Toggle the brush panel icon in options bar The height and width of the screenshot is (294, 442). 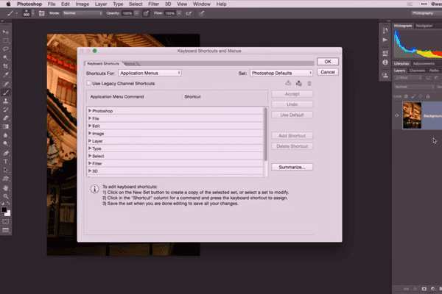coord(42,13)
